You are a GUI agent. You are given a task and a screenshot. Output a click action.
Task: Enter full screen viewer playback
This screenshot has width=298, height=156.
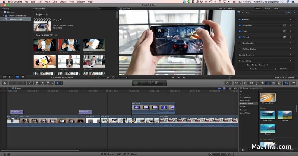click(230, 77)
